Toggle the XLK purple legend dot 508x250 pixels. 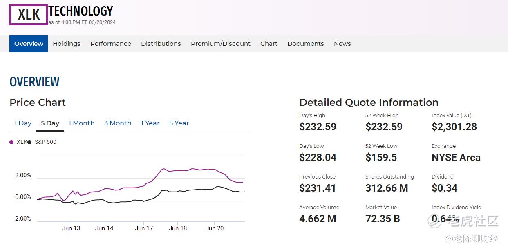point(11,142)
